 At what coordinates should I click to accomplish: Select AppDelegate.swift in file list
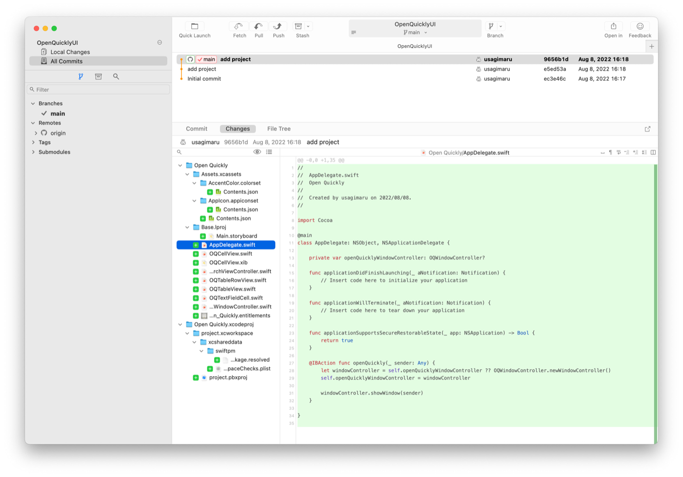click(x=226, y=245)
